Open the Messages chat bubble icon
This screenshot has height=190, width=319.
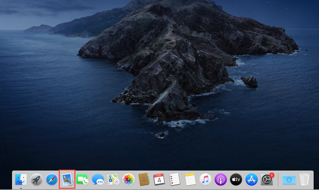click(98, 179)
